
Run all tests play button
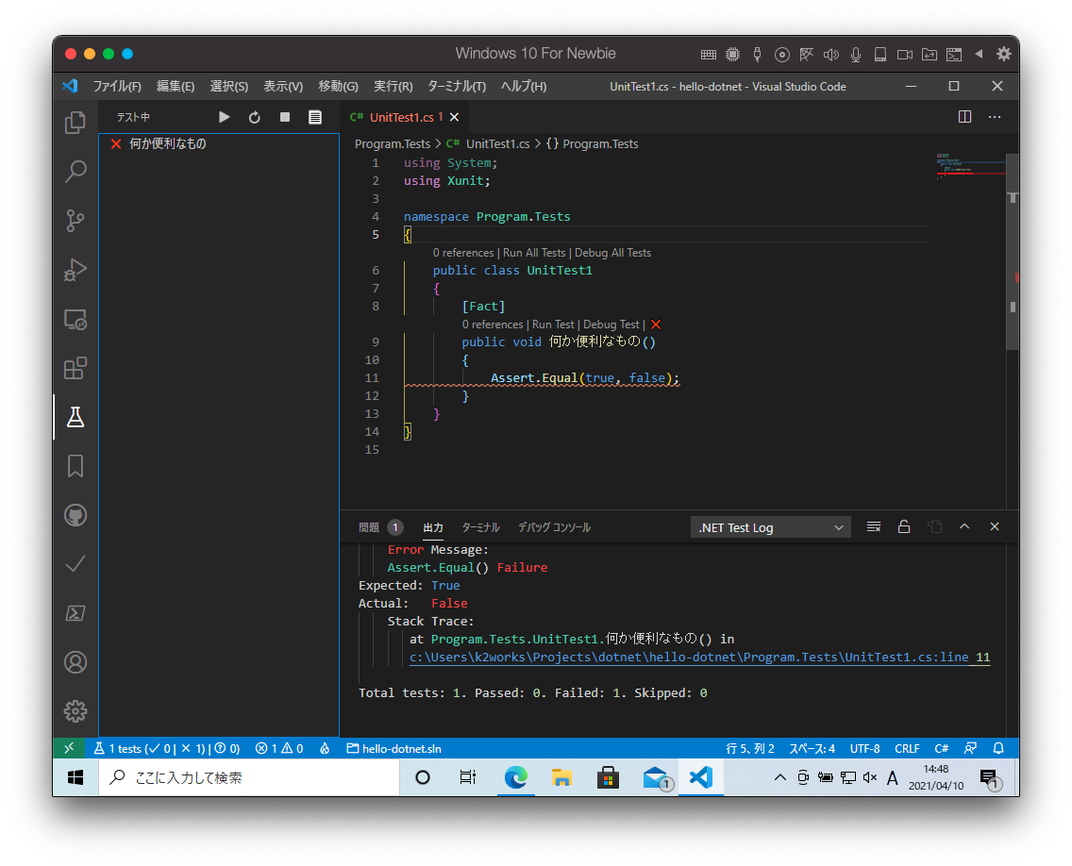pyautogui.click(x=225, y=117)
